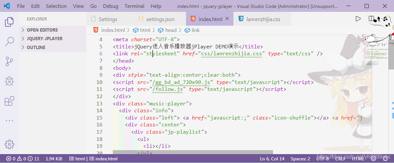Open the View menu
This screenshot has width=394, height=163.
78,6
